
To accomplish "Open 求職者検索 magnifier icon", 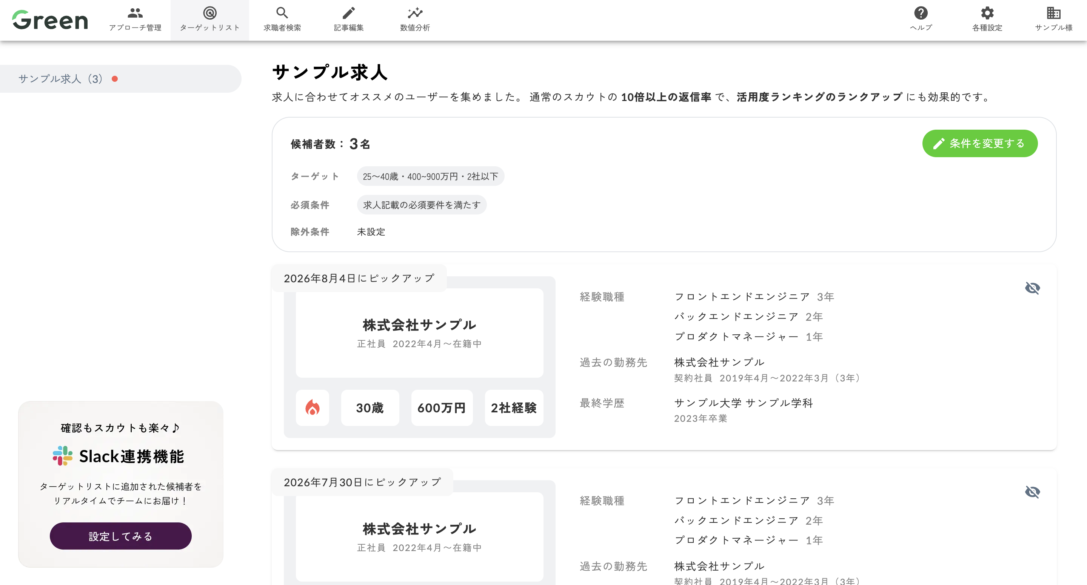I will coord(282,13).
